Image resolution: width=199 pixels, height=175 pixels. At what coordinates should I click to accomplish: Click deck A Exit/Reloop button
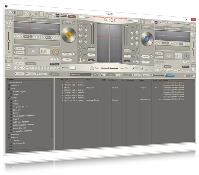31,64
